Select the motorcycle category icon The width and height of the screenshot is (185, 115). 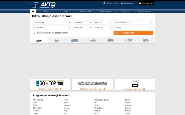[57, 41]
